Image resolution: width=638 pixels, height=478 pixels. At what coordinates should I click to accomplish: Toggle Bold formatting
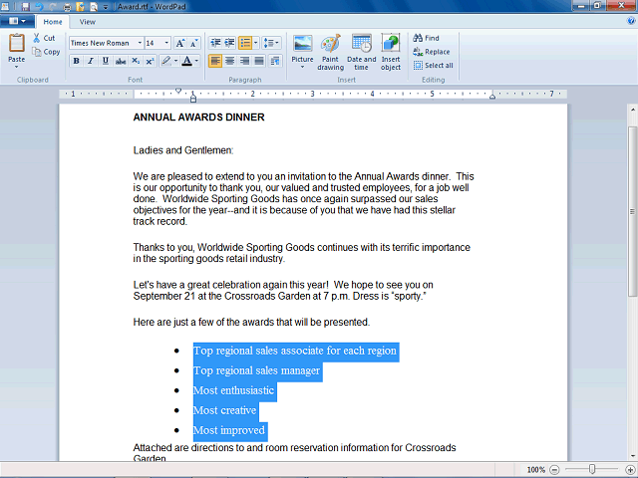tap(76, 61)
